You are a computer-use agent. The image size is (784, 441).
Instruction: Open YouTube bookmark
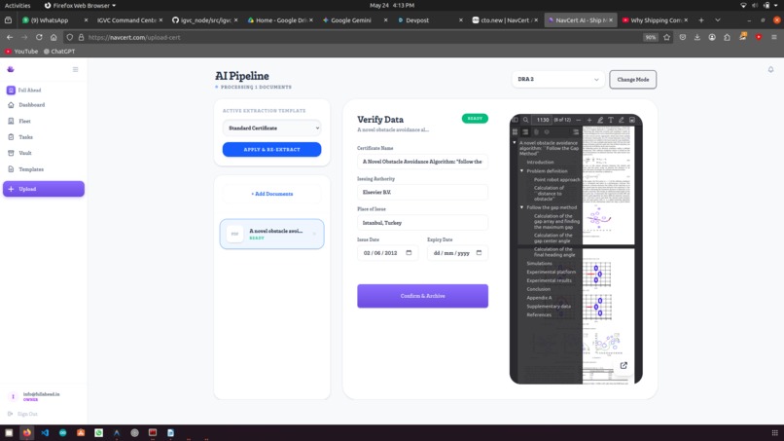pyautogui.click(x=21, y=51)
